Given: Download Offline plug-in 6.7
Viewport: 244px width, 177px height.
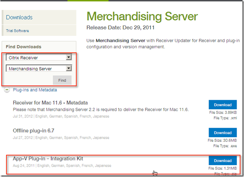Looking at the screenshot, I should click(223, 133).
